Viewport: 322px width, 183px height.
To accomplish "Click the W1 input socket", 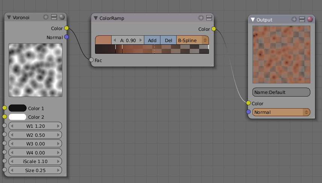I will point(4,126).
